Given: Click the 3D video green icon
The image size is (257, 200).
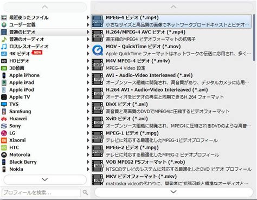Looking at the screenshot, I should tap(4, 68).
